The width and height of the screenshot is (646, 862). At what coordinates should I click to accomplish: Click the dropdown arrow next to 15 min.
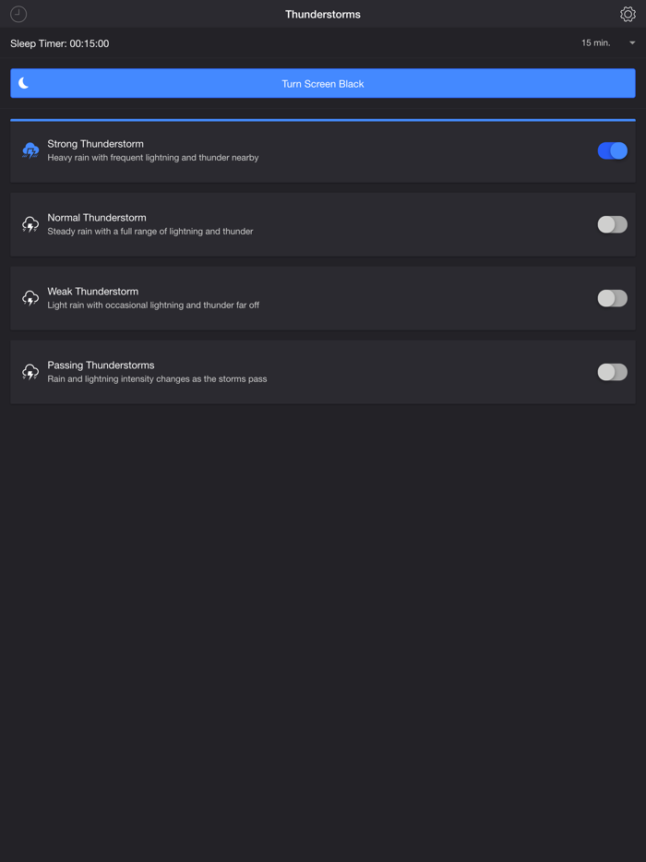(x=632, y=42)
